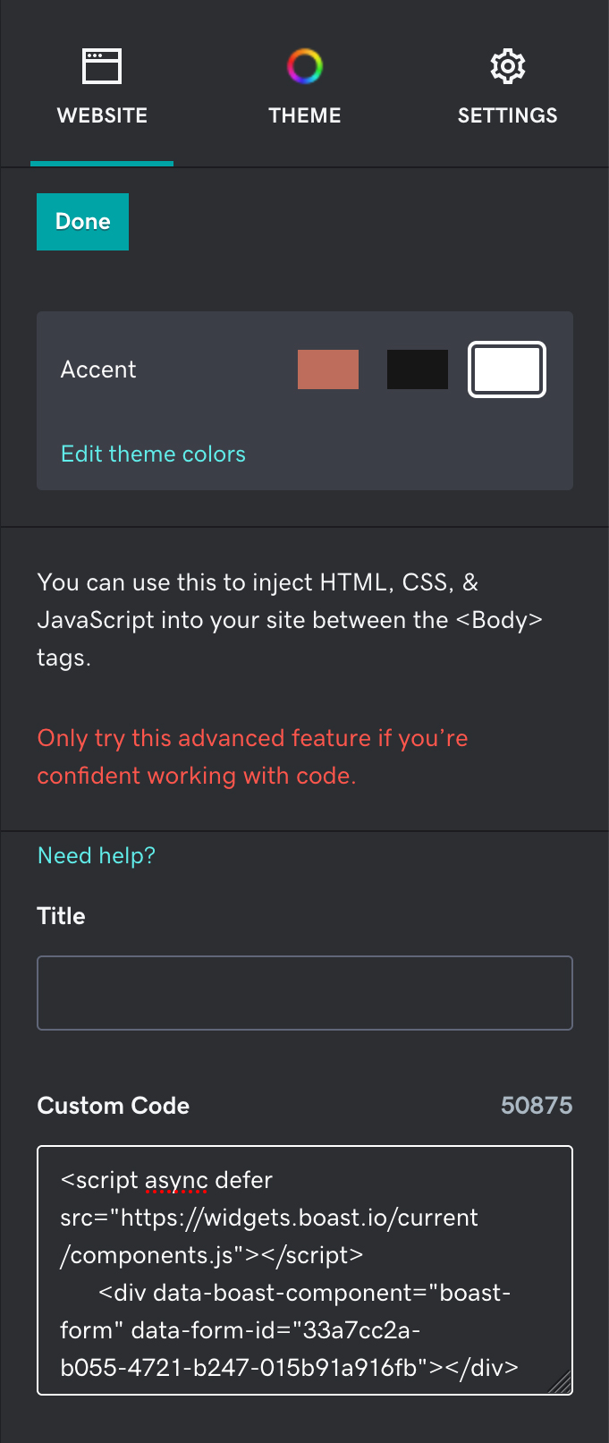Screen dimensions: 609x1443
Task: Click the Title section heading
Action: [x=60, y=915]
